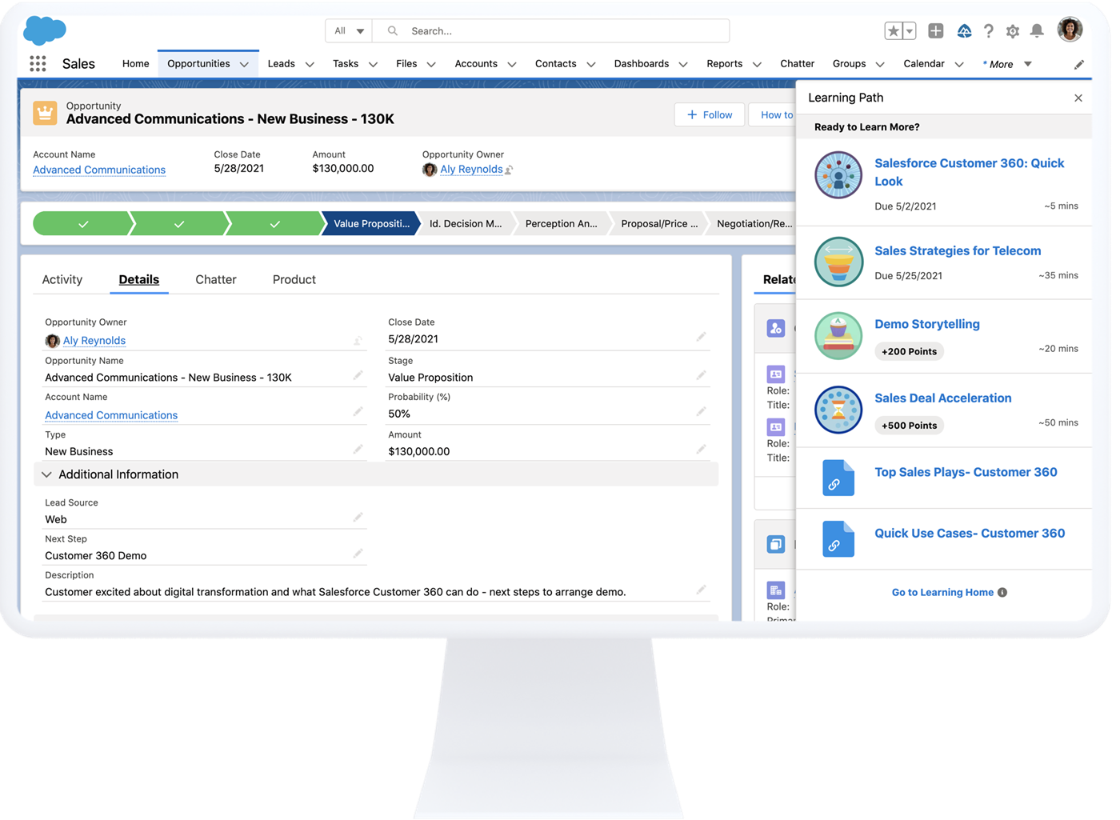Edit the Next Step pencil icon

tap(358, 554)
